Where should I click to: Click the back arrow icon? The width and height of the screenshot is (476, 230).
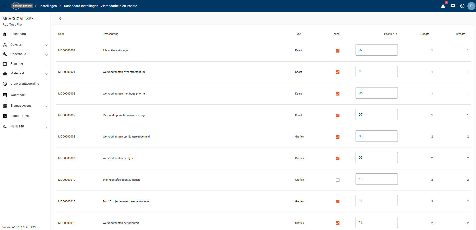coord(61,19)
